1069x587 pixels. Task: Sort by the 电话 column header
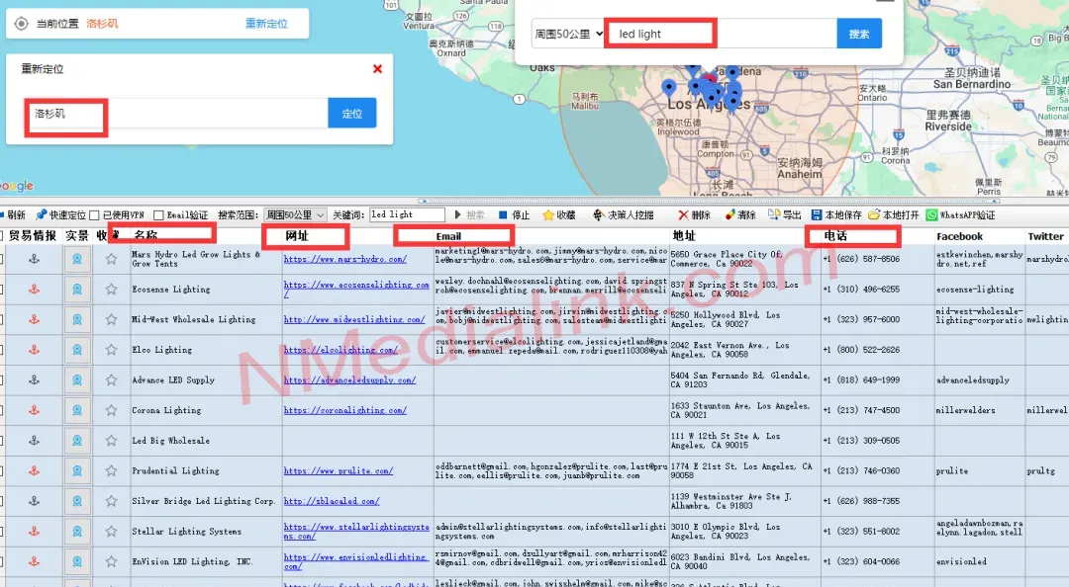(835, 235)
